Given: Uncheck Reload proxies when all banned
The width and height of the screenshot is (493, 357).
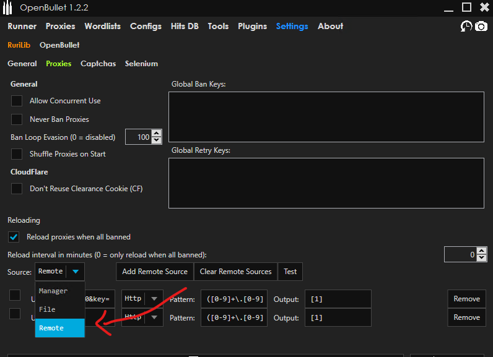Looking at the screenshot, I should [x=14, y=237].
